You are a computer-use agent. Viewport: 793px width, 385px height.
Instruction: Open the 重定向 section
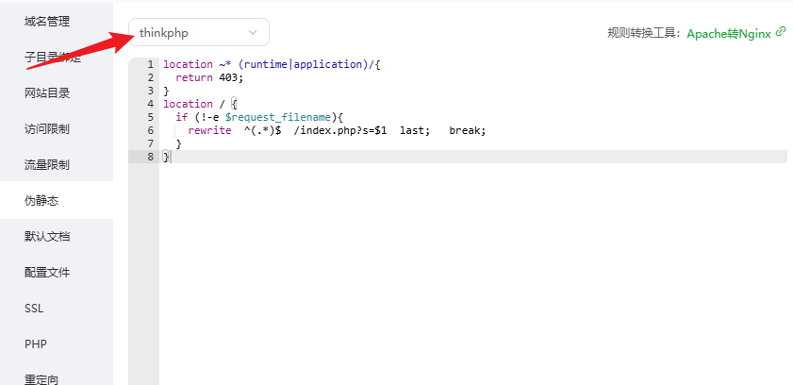coord(41,379)
